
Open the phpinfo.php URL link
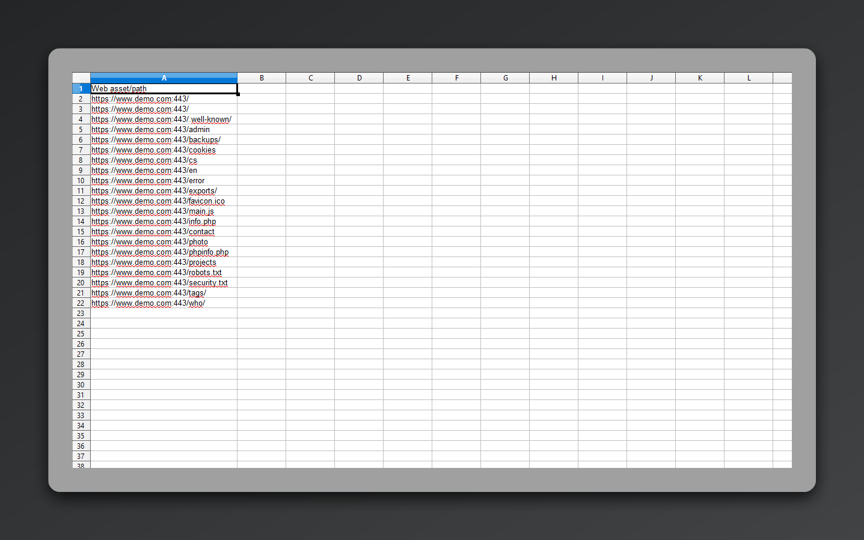click(159, 252)
